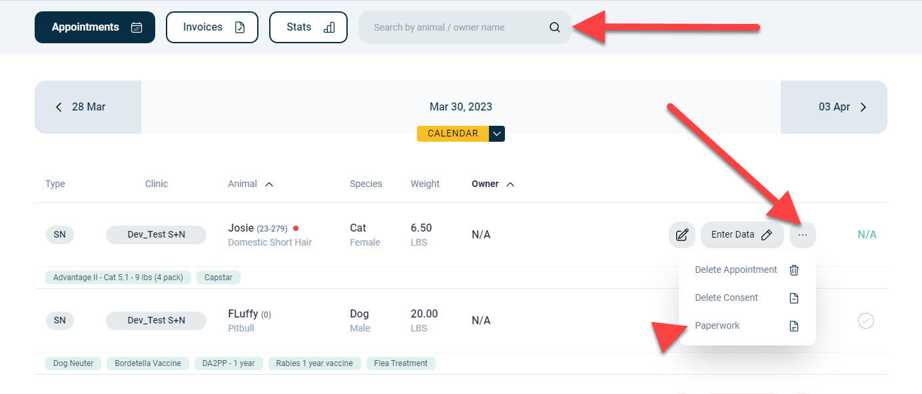
Task: Select Paperwork from the context menu
Action: (717, 326)
